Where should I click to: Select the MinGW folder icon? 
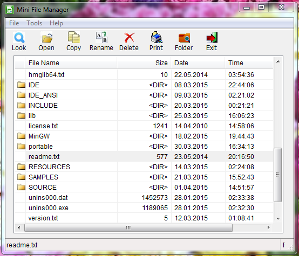(x=21, y=136)
